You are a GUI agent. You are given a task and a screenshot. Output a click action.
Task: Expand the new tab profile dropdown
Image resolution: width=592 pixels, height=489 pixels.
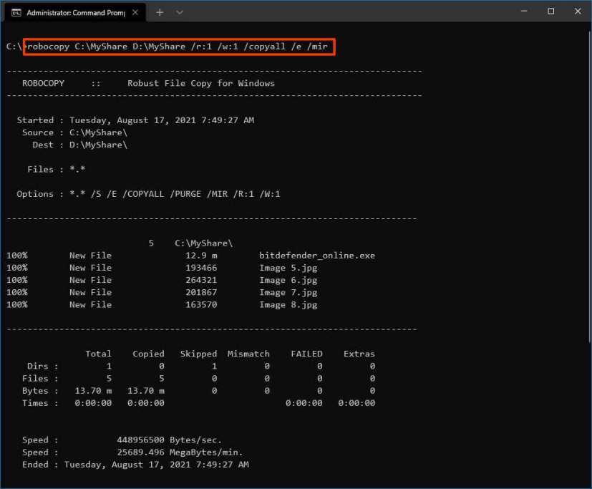pyautogui.click(x=180, y=12)
